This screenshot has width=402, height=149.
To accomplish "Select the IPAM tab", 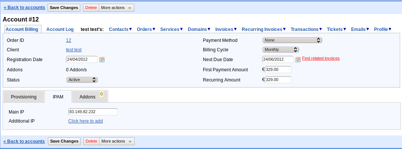I will [x=58, y=97].
